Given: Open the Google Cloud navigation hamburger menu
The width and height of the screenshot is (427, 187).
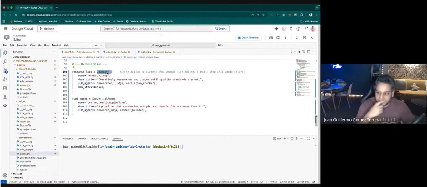Looking at the screenshot, I should [x=6, y=28].
